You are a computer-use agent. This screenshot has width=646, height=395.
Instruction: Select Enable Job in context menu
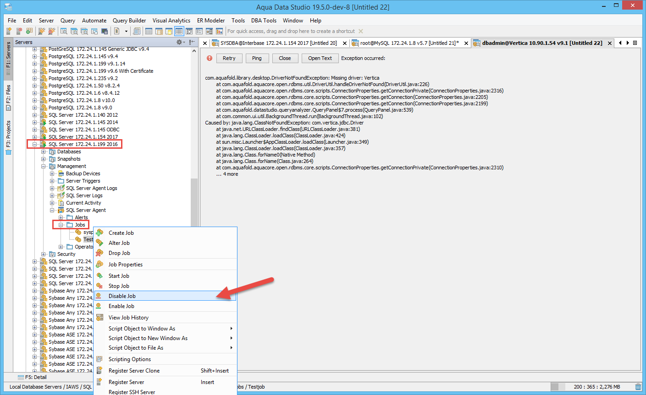[166, 306]
